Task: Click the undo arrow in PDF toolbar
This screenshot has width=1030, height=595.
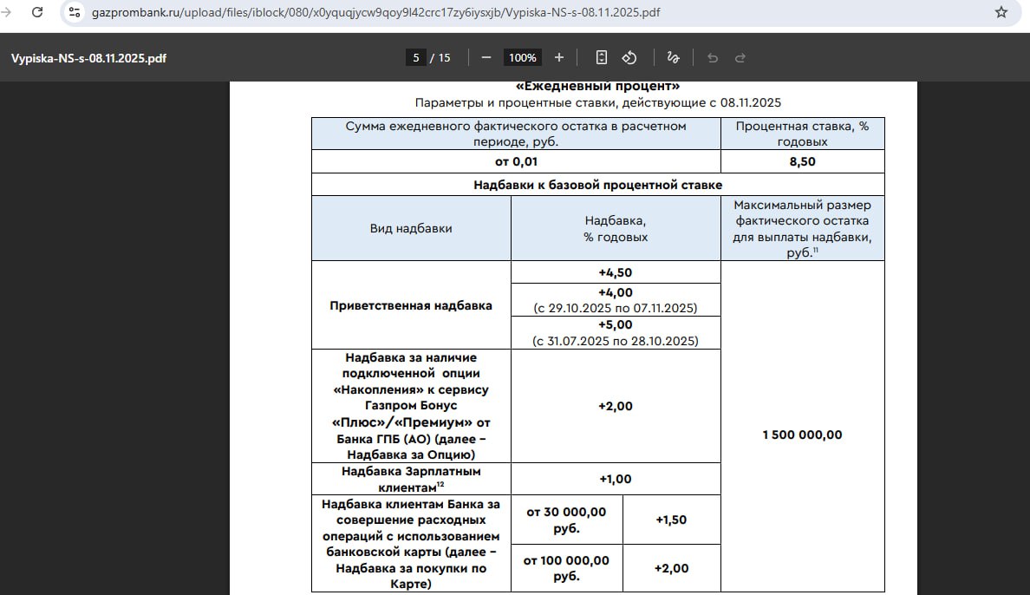Action: point(713,58)
